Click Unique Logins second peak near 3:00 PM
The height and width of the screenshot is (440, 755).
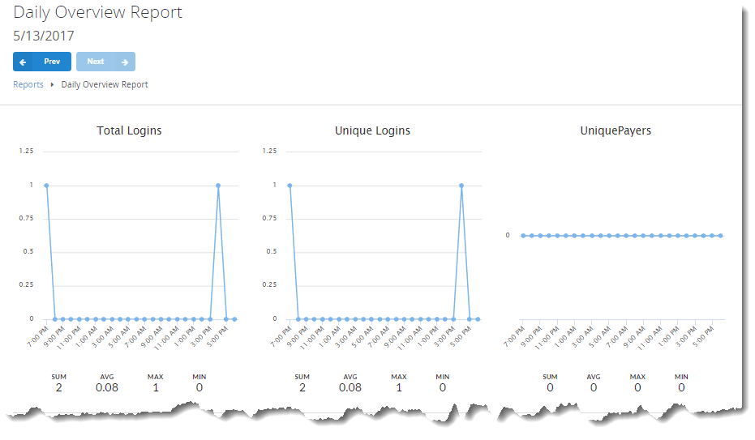coord(461,186)
